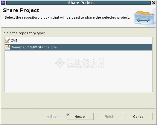Click the Dynamsoft SAW orange logo icon

(x=8, y=47)
